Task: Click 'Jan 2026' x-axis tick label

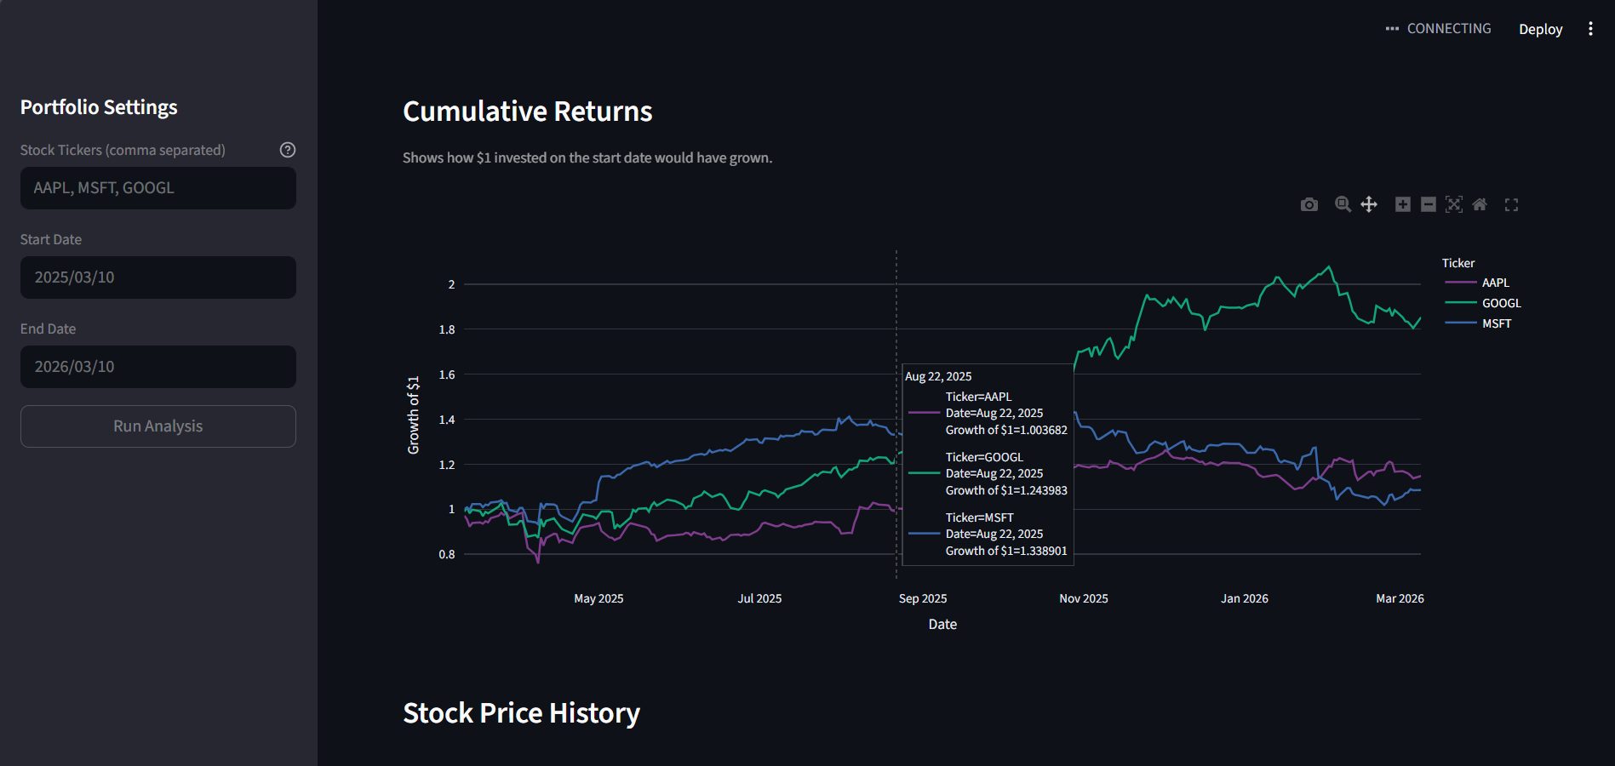Action: (1245, 598)
